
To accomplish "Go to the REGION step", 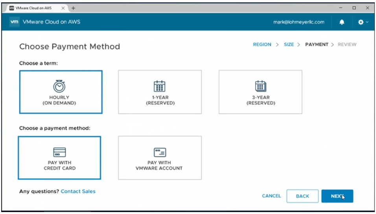I will click(262, 44).
